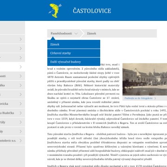Screen dimensions: 167x167
Task: Click chevron of the highlighted white sidebar item
Action: tap(20, 67)
